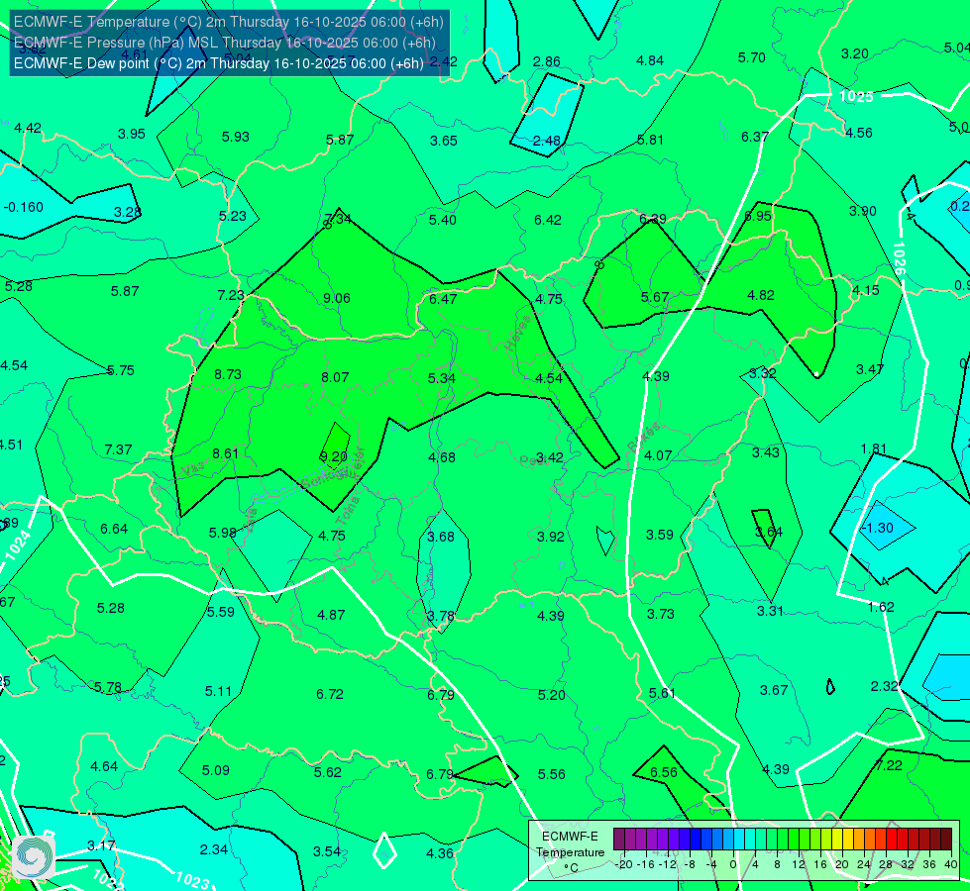
Task: Click the temperature value 7.22
Action: tap(889, 765)
